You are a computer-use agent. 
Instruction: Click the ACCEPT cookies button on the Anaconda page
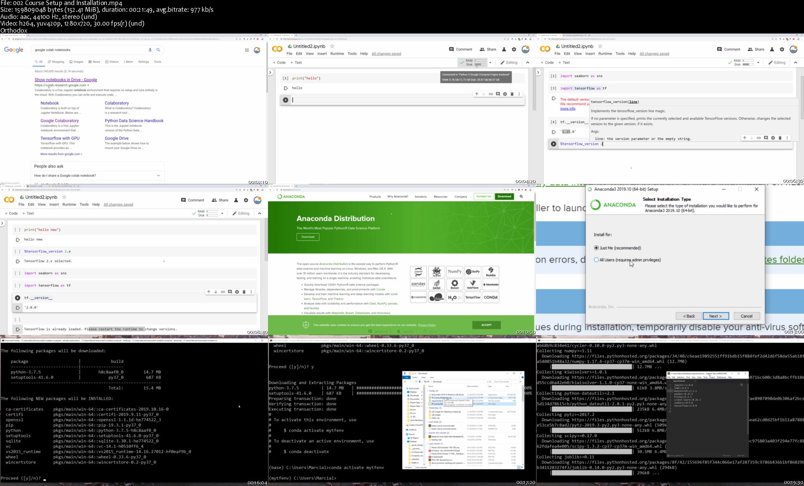pyautogui.click(x=486, y=325)
